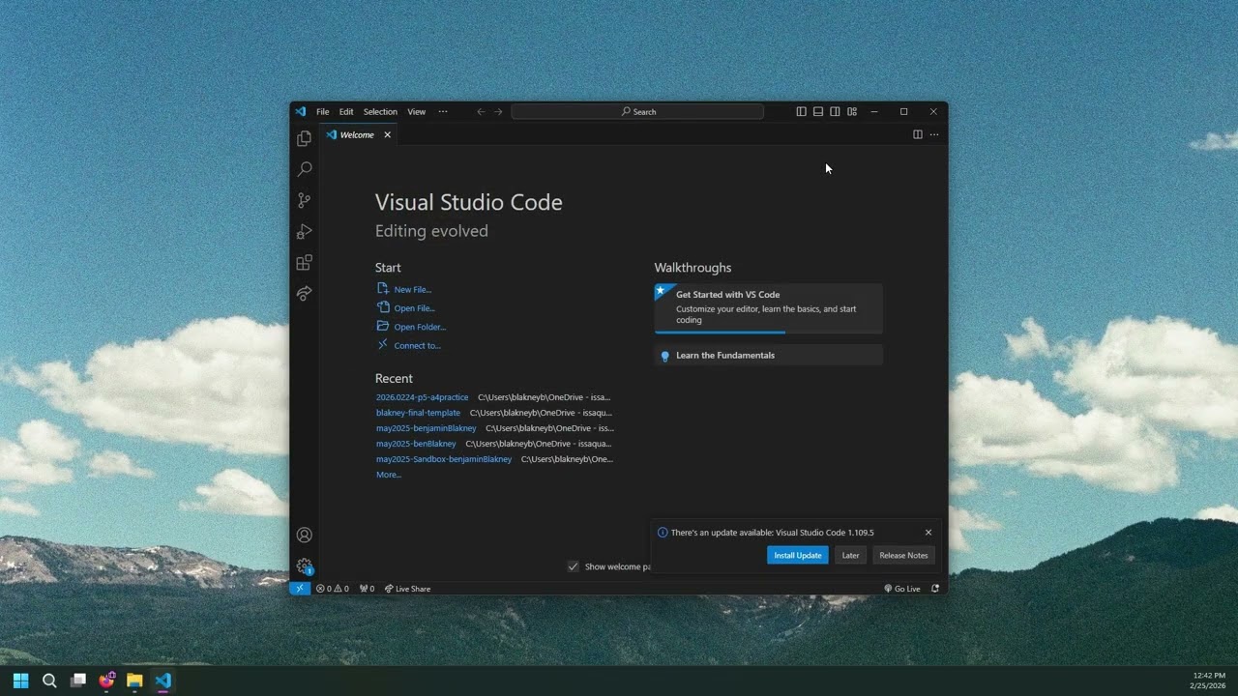Toggle the secondary side bar

[835, 111]
